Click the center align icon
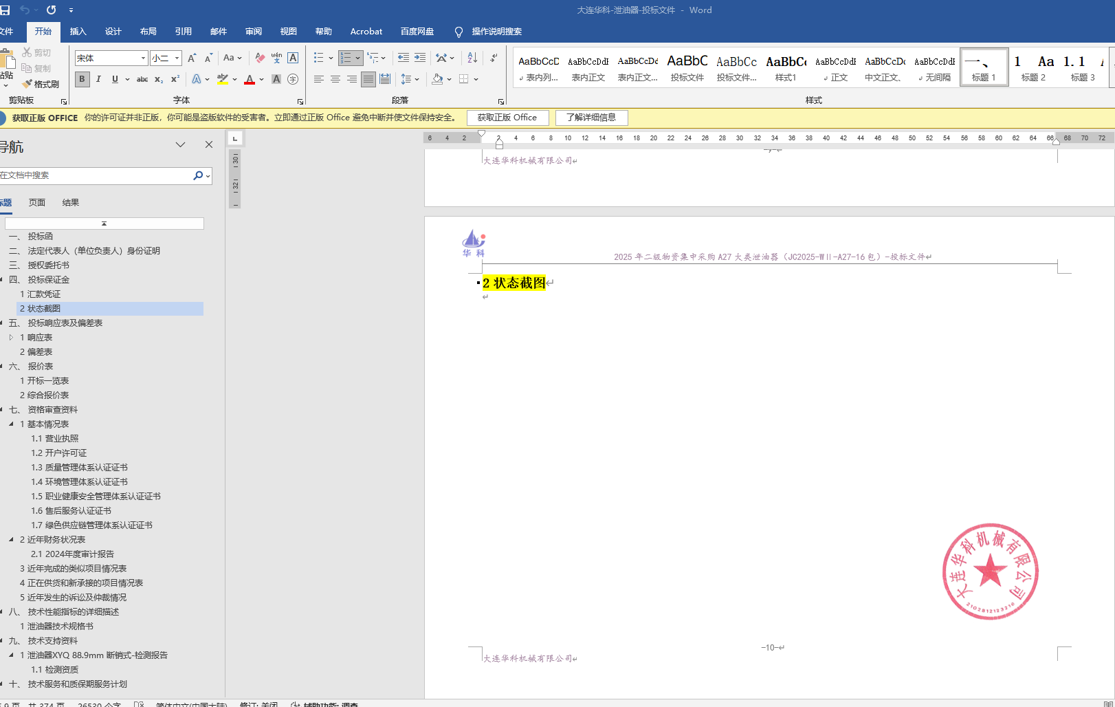The image size is (1115, 707). click(335, 79)
